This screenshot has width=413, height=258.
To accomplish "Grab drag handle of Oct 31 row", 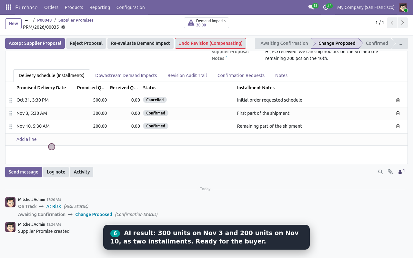I will click(11, 100).
